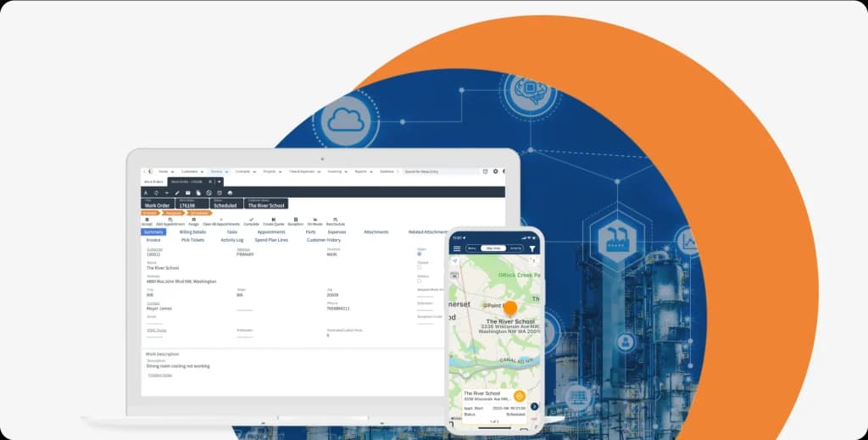Image resolution: width=868 pixels, height=440 pixels.
Task: Tap The River School card on the phone
Action: coord(494,406)
